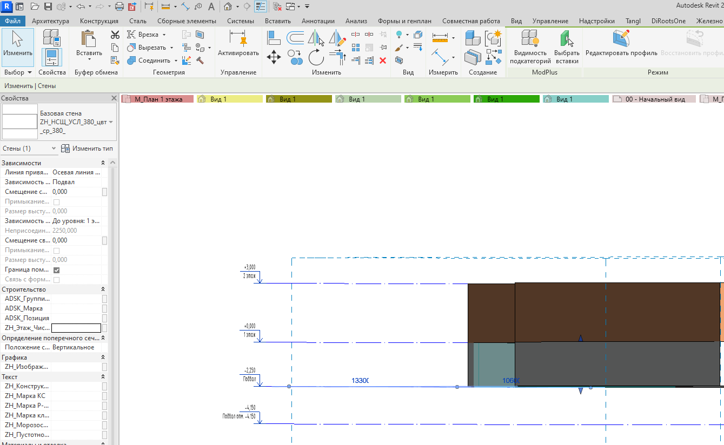Click the Text 'A' icon in quick access toolbar
The height and width of the screenshot is (445, 724).
pyautogui.click(x=211, y=6)
